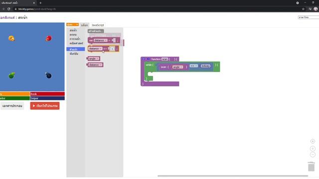Click the trash can in the workspace
Screen dimensions: 319x179
pos(311,167)
